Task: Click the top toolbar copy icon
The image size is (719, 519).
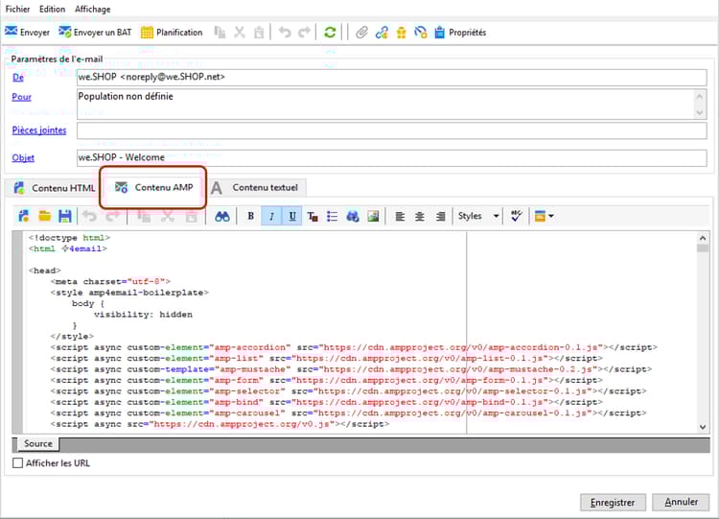Action: tap(220, 32)
